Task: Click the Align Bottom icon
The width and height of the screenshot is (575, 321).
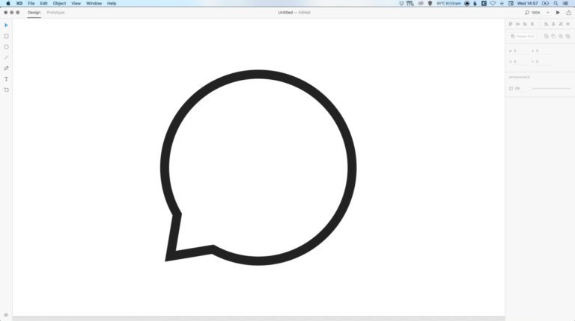Action: click(x=525, y=24)
